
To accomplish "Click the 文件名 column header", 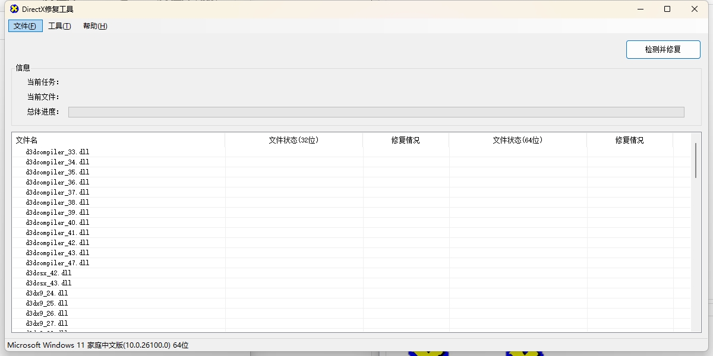I will pyautogui.click(x=27, y=139).
